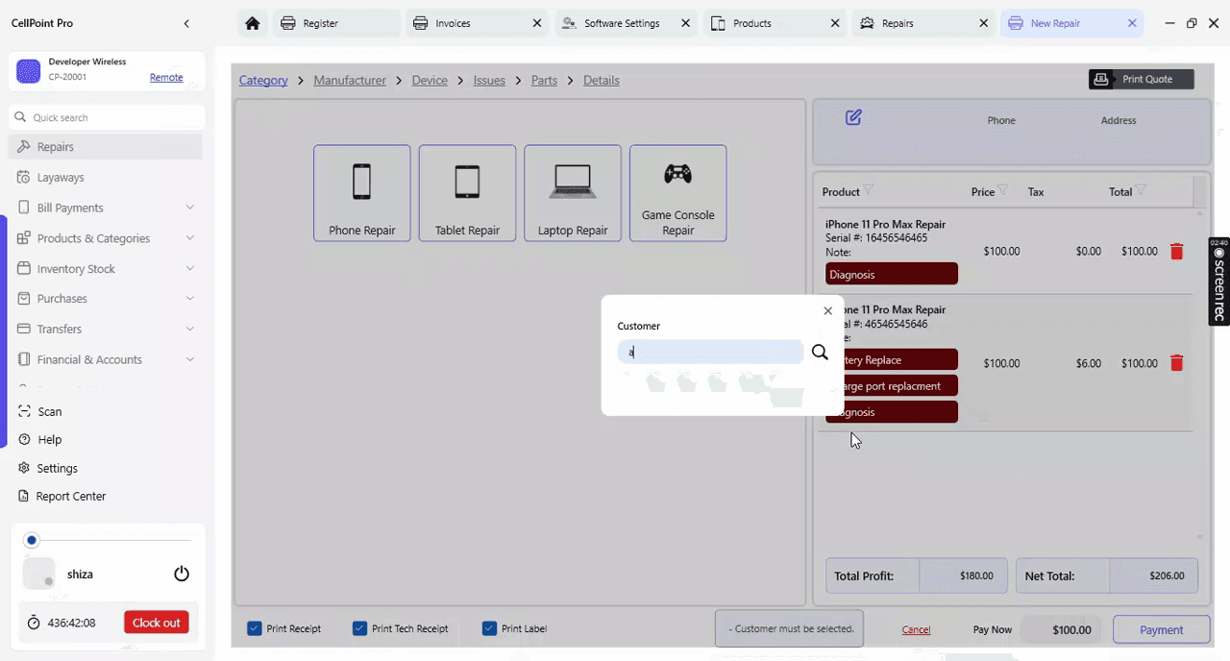The image size is (1230, 661).
Task: Click the power logout icon next to shiza
Action: click(182, 574)
